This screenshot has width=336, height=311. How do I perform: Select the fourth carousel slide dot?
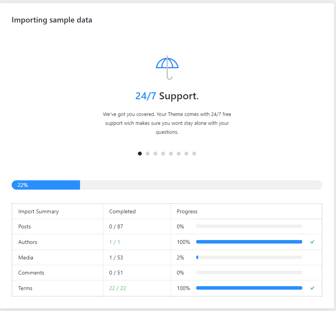click(163, 154)
